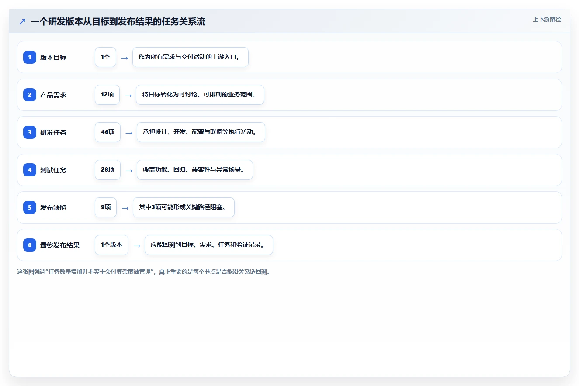Select step badge 5 for 发布缺陷
579x386 pixels.
coord(30,207)
